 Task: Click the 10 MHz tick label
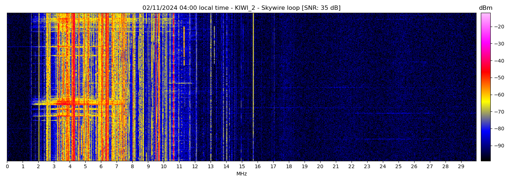pos(164,166)
